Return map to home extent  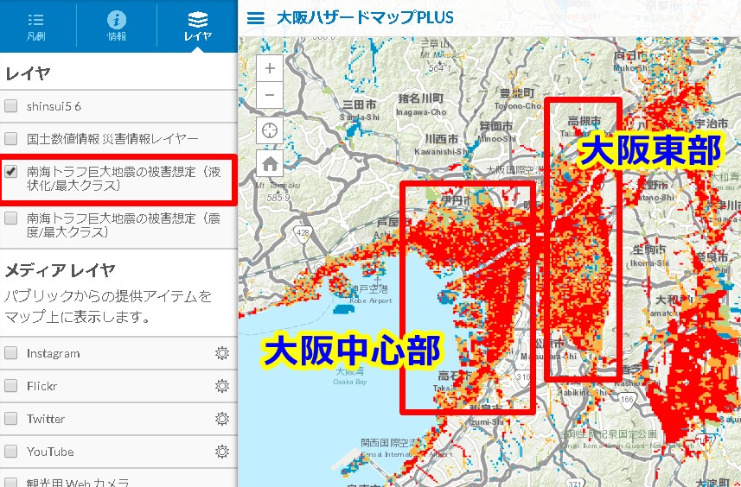[270, 163]
